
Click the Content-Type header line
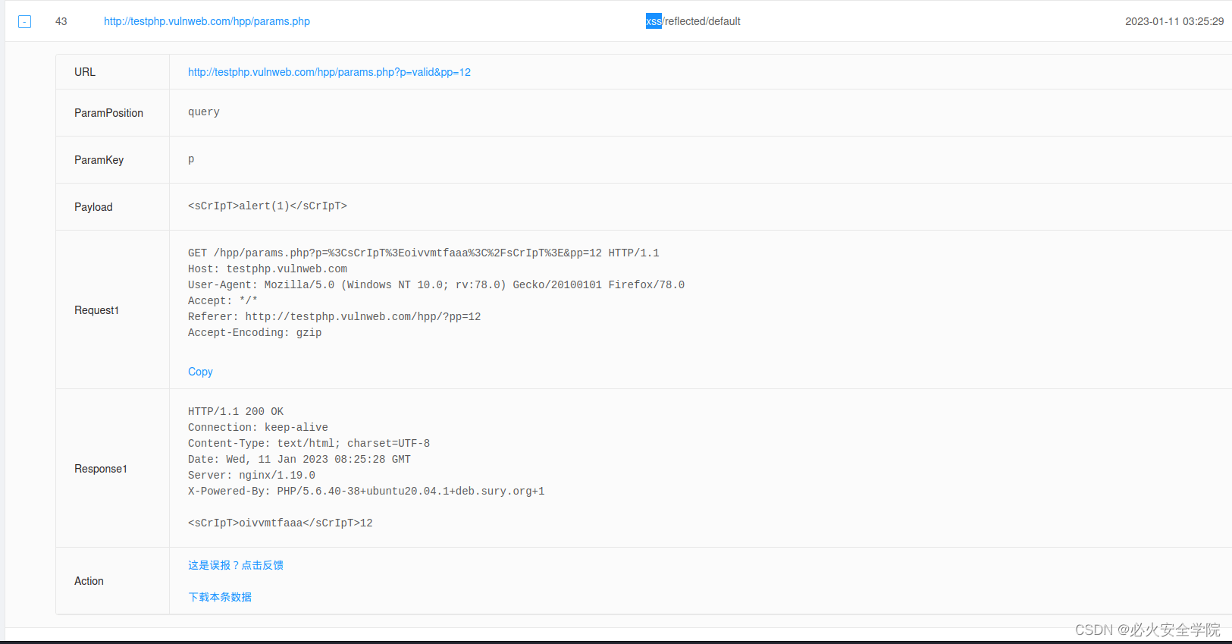click(x=309, y=444)
